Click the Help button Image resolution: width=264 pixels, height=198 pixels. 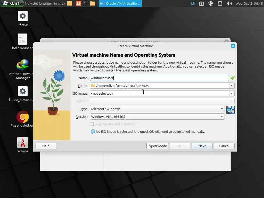(46, 146)
